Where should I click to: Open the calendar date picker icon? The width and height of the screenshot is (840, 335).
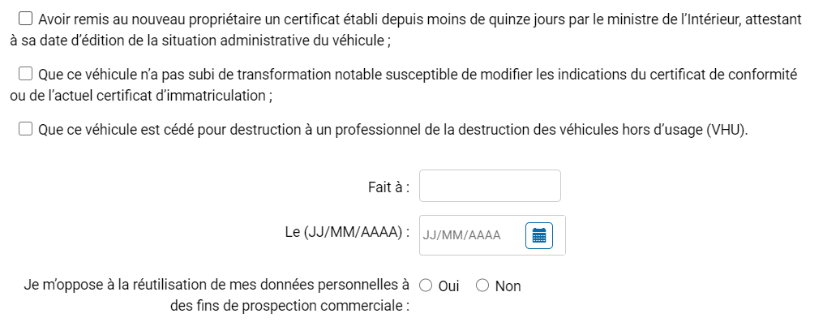(539, 235)
